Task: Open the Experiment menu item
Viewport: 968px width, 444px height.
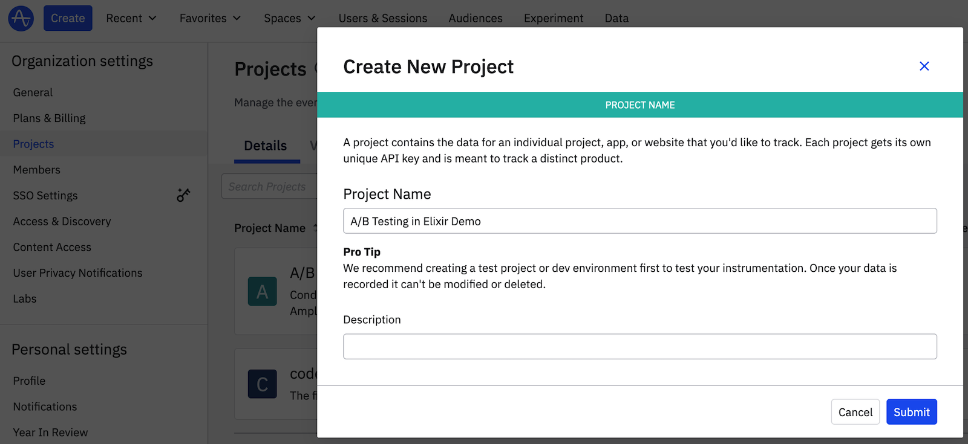Action: [554, 18]
